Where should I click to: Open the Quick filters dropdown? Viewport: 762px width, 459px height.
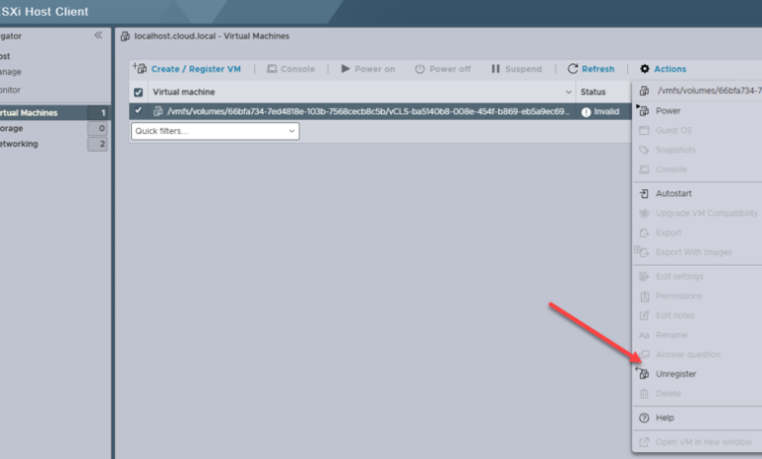(215, 131)
